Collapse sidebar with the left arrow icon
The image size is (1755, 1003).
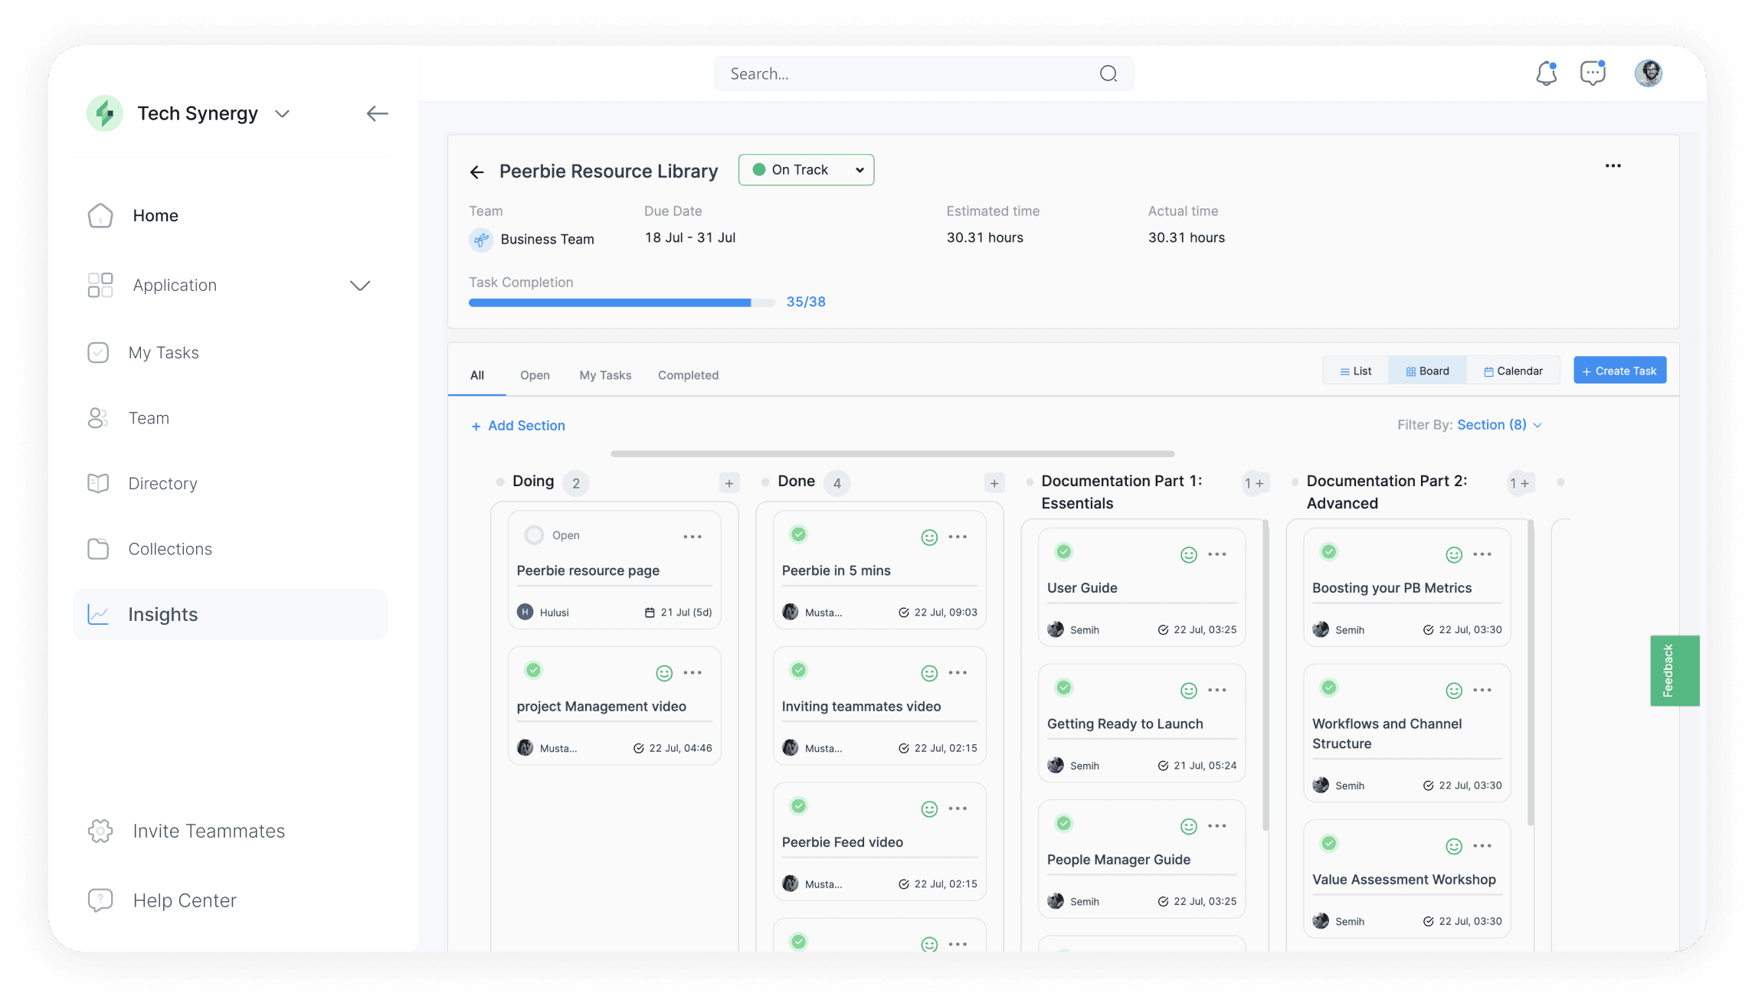tap(377, 113)
